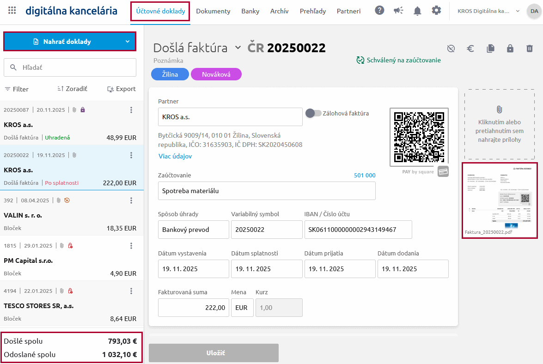The width and height of the screenshot is (543, 364).
Task: Open the Došlá faktúra document type dropdown
Action: click(238, 48)
